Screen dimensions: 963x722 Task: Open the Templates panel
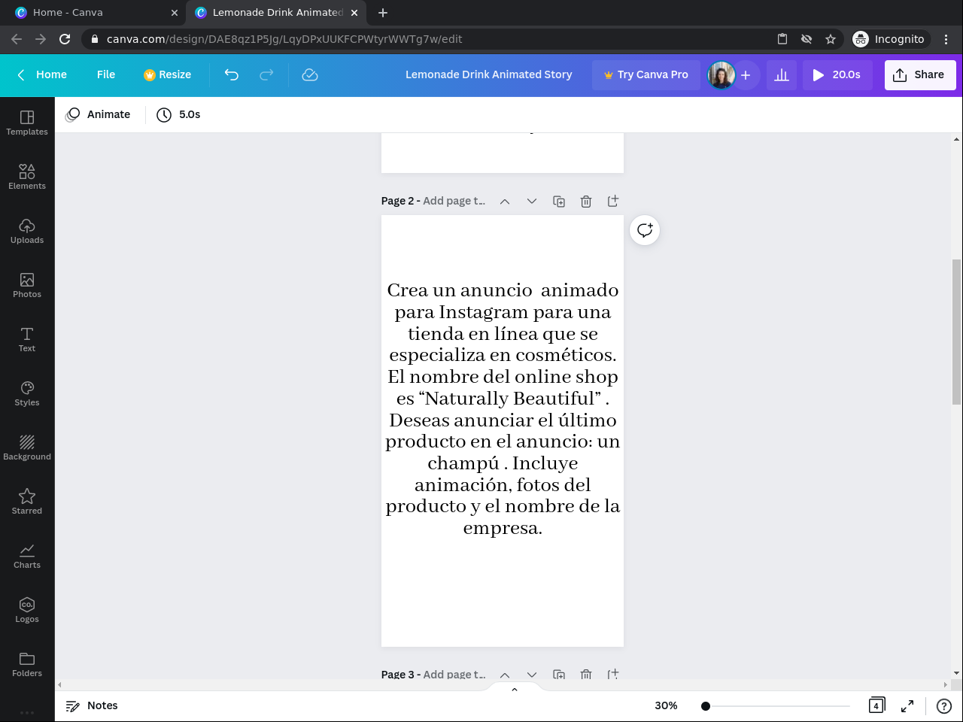27,122
